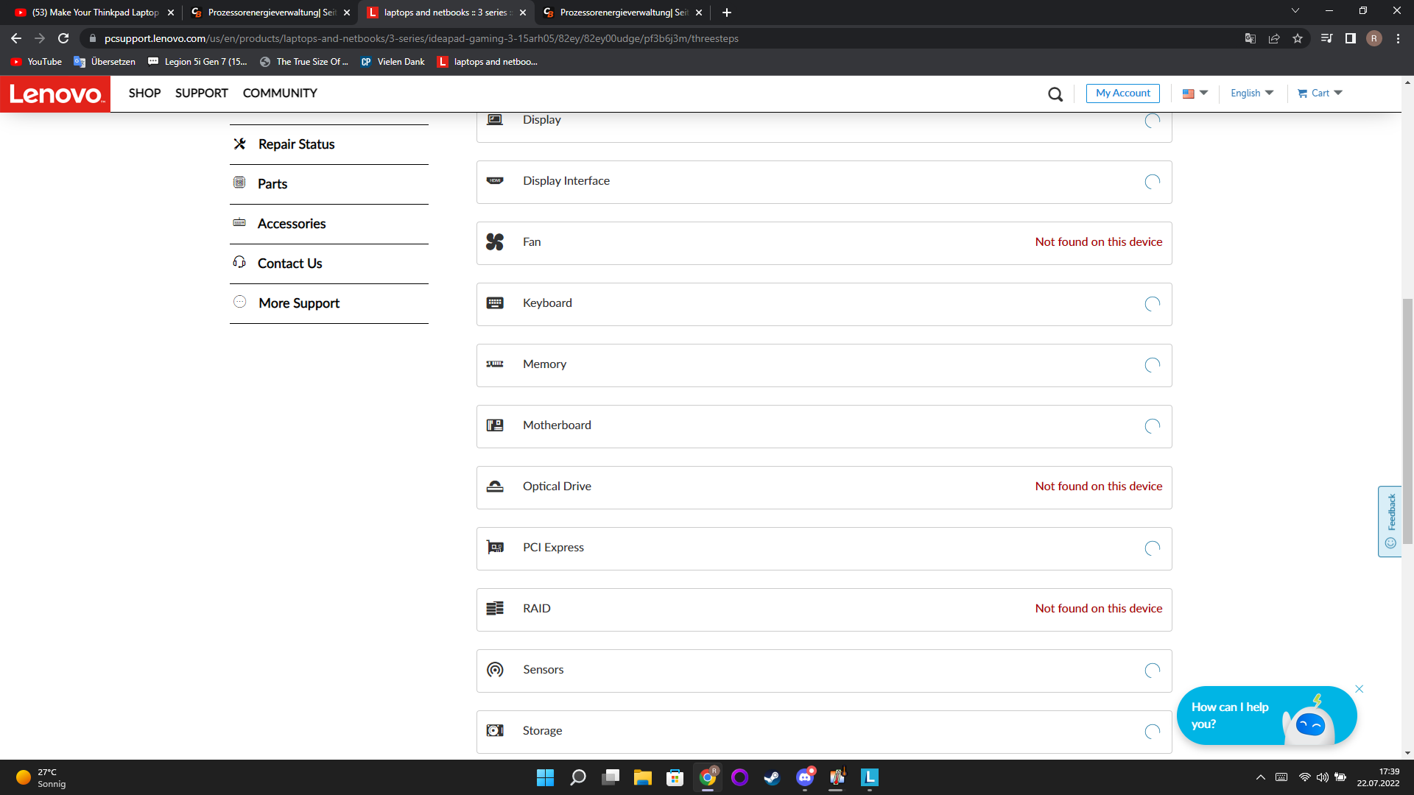The width and height of the screenshot is (1414, 795).
Task: Expand the English language dropdown
Action: click(x=1251, y=93)
